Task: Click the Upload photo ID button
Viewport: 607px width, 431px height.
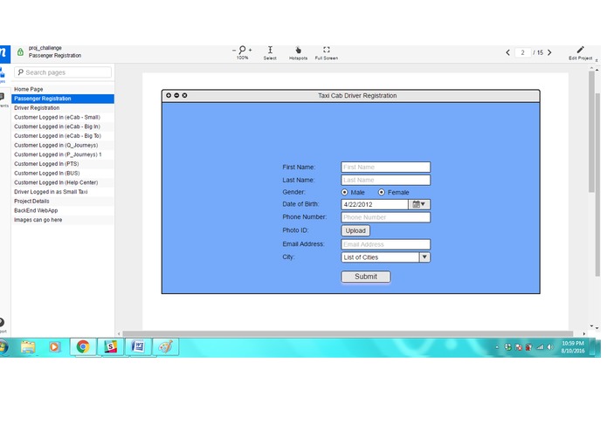Action: coord(355,231)
